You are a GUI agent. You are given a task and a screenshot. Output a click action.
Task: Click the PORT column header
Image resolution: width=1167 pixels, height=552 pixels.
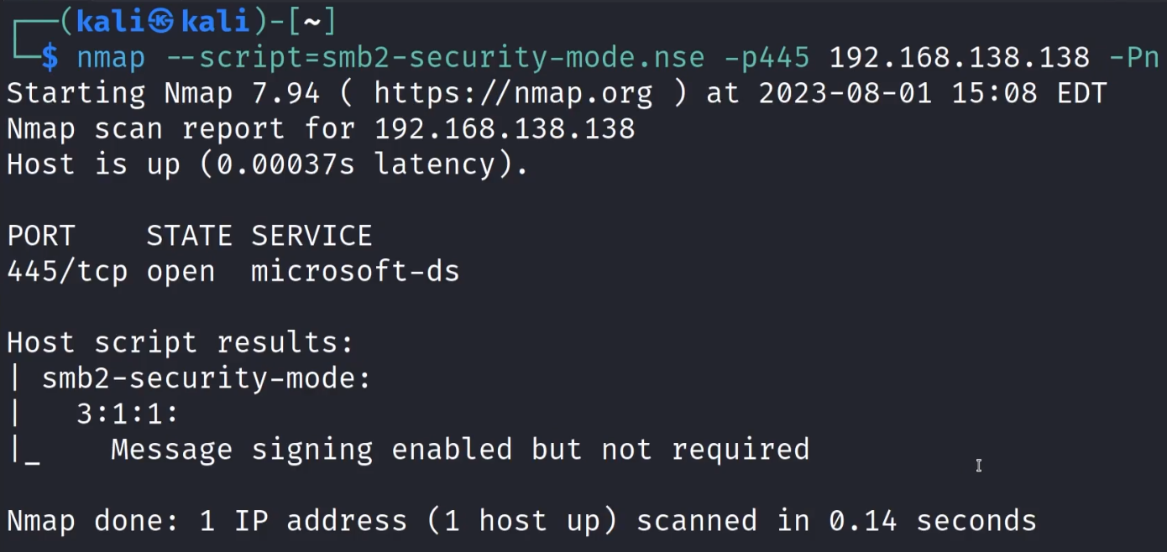click(x=41, y=236)
